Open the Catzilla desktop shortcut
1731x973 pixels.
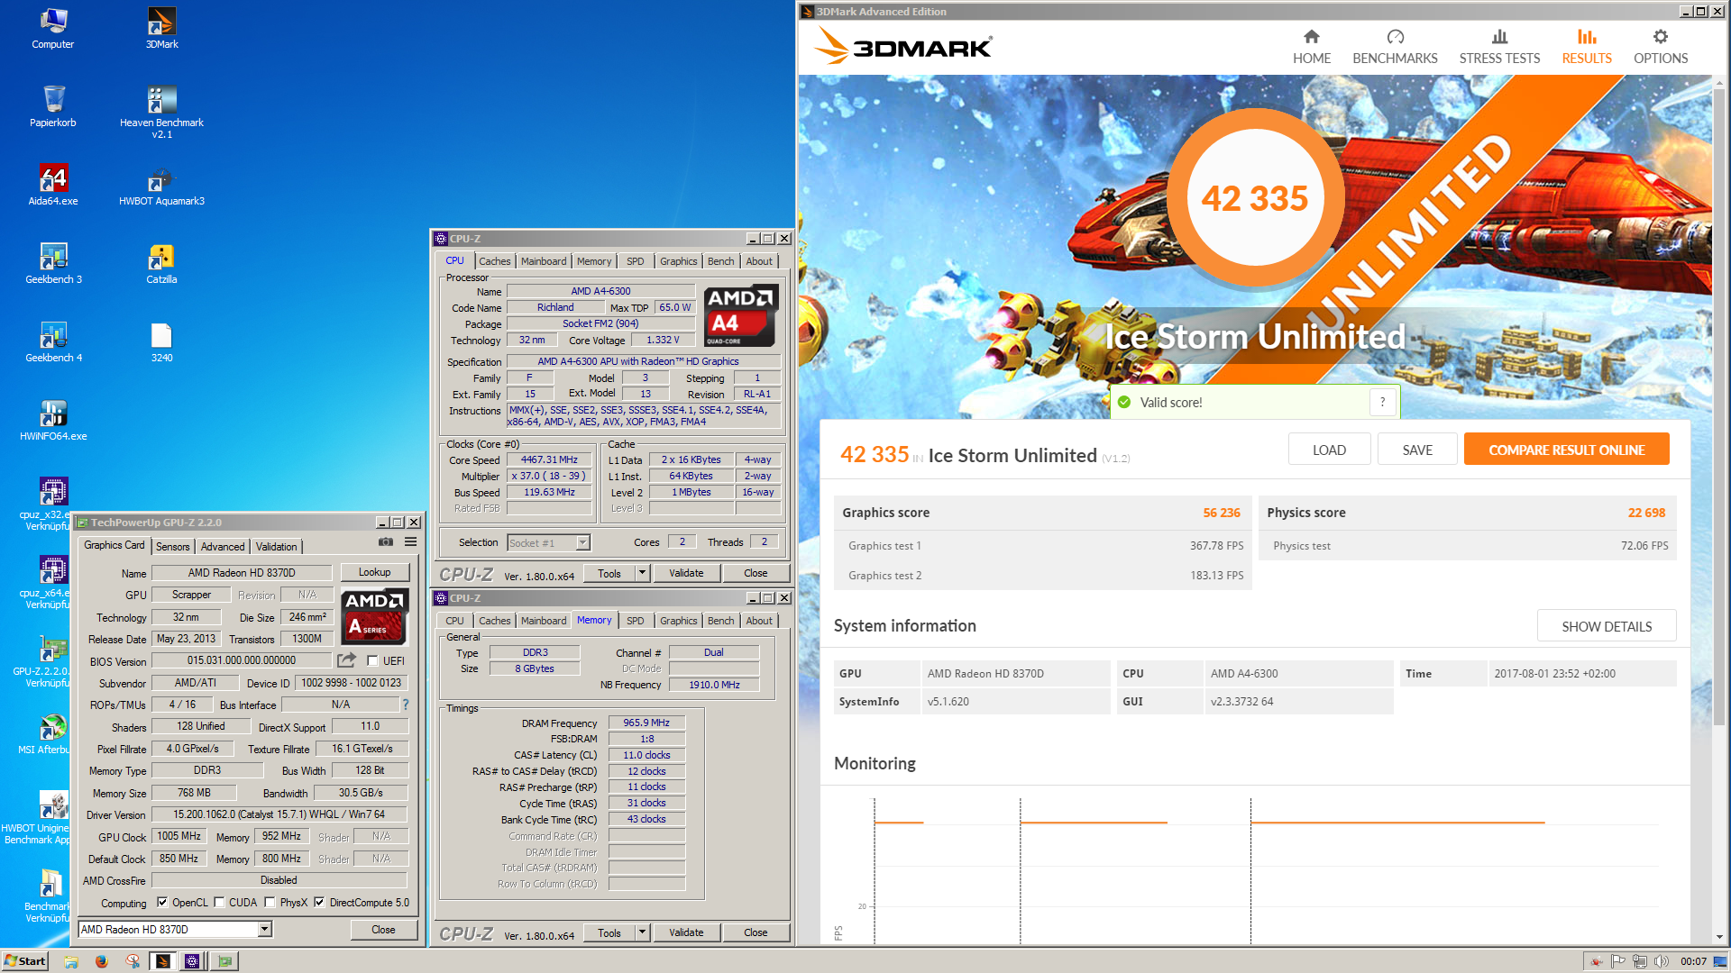click(x=161, y=264)
